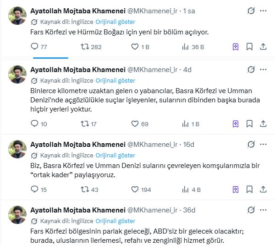
Task: Click the Grok icon on the 4d tweet
Action: pos(251,69)
